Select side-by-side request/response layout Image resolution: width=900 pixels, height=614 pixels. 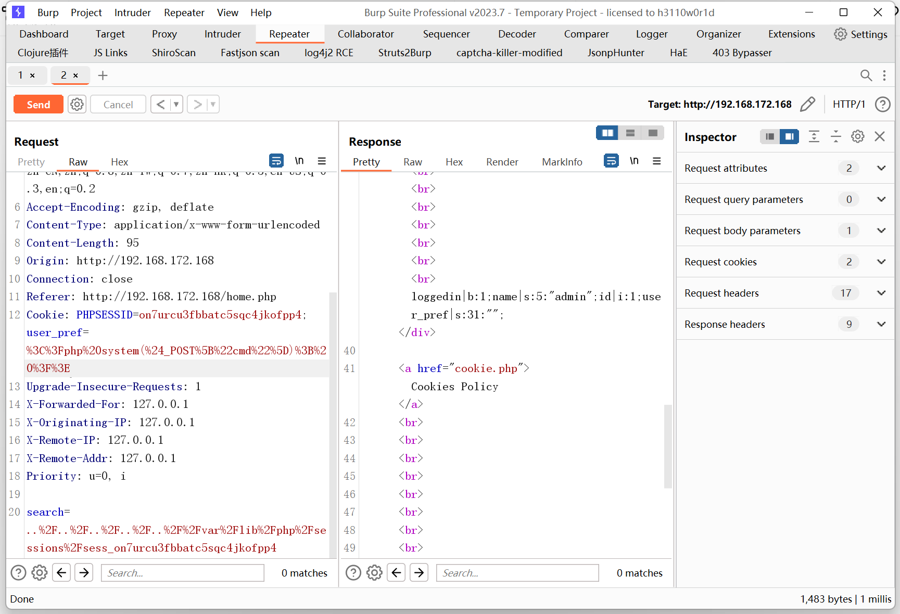pyautogui.click(x=607, y=133)
